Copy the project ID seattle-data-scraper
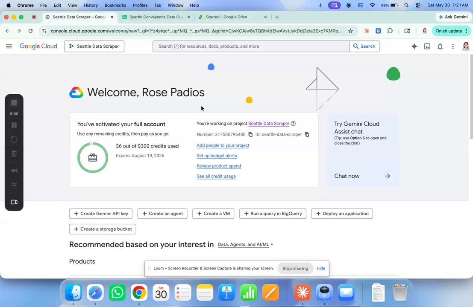 pos(307,135)
